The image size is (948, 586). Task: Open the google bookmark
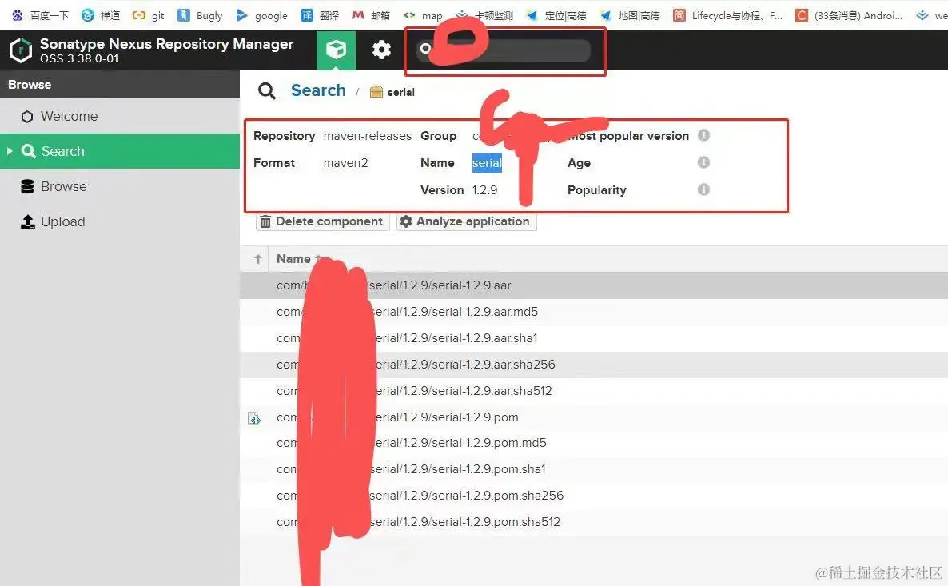pos(262,15)
